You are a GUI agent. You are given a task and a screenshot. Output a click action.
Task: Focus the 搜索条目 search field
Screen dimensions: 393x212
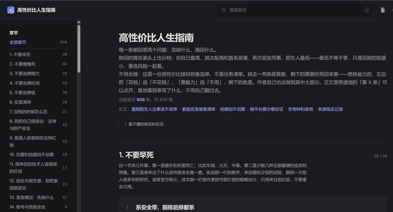[x=295, y=10]
